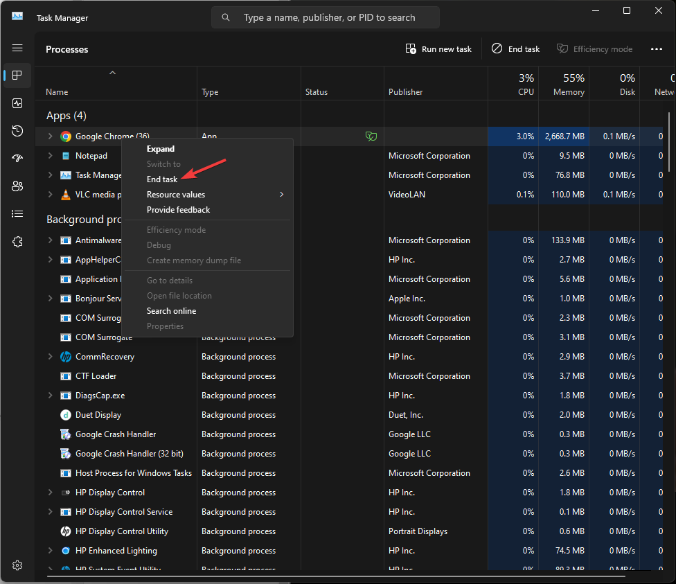Open Task Manager settings gear

pyautogui.click(x=17, y=565)
